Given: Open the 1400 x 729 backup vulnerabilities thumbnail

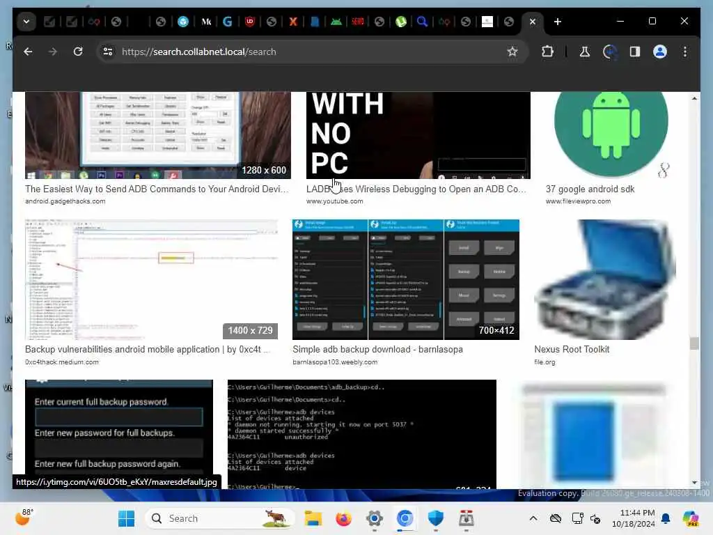Looking at the screenshot, I should click(151, 280).
